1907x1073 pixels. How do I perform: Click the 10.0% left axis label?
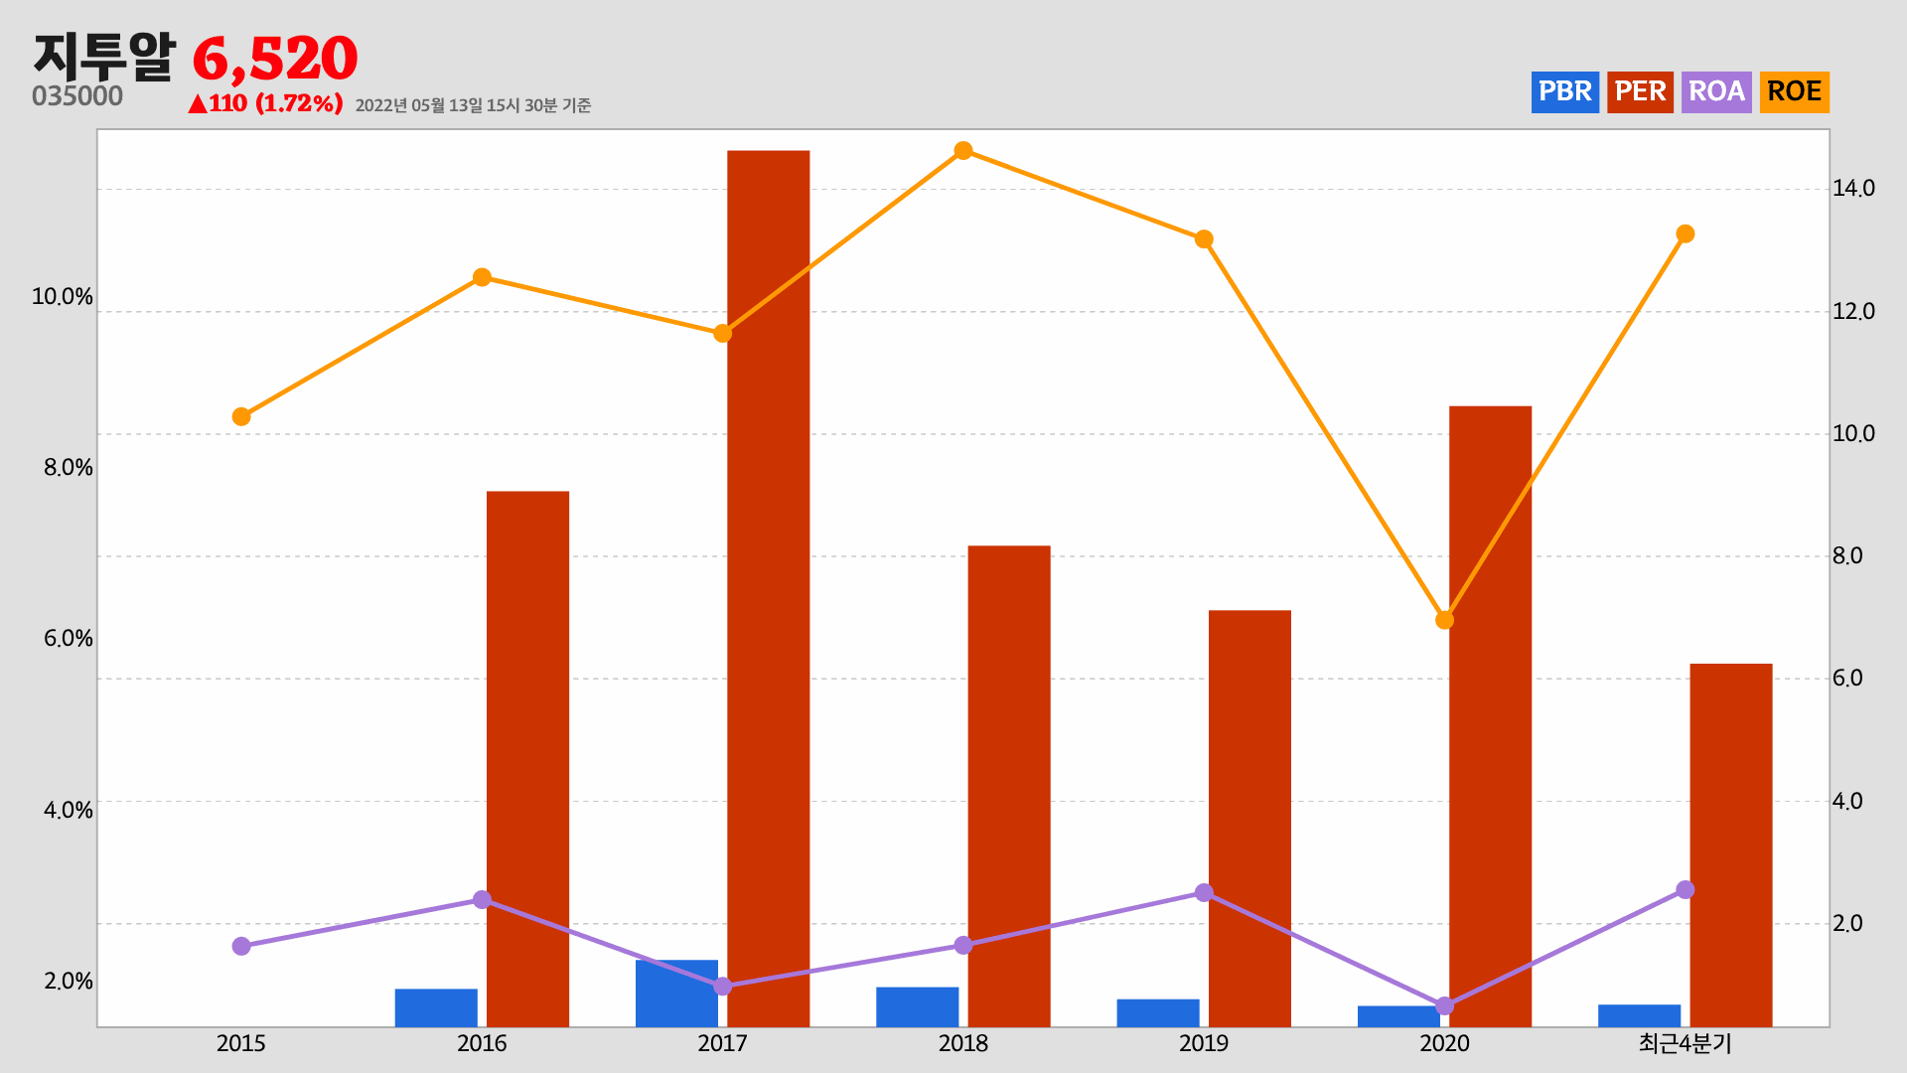(x=63, y=297)
